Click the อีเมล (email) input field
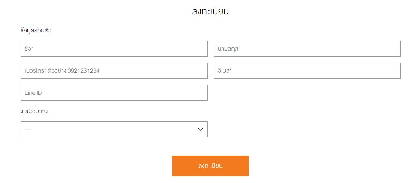 tap(307, 71)
